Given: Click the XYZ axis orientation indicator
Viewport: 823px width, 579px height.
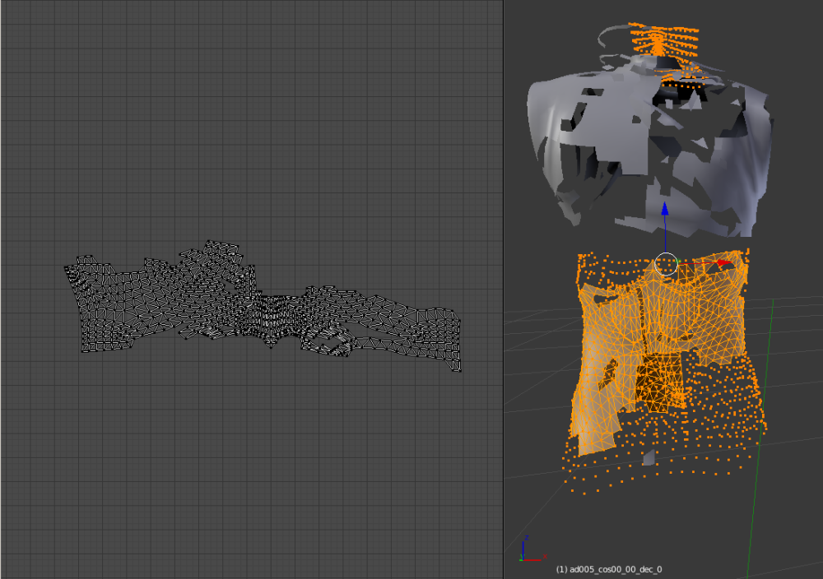Looking at the screenshot, I should [x=525, y=552].
